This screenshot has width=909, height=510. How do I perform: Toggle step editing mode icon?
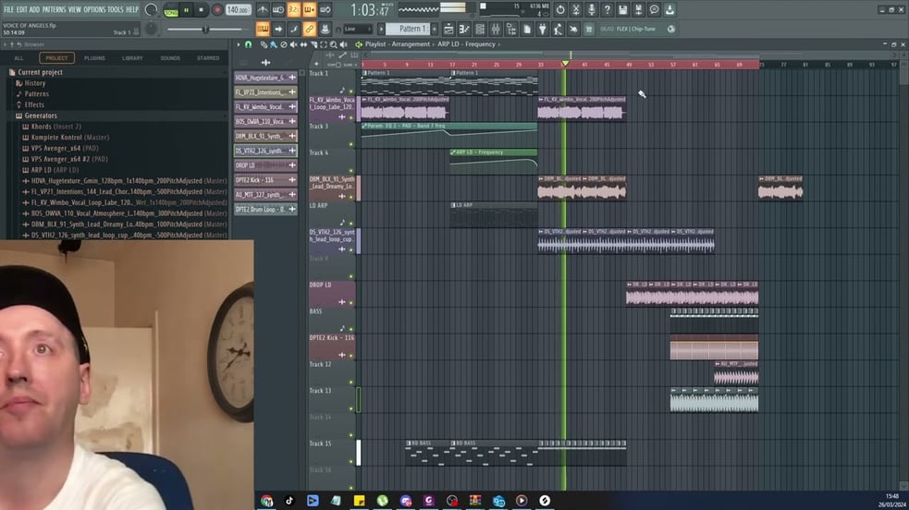294,29
